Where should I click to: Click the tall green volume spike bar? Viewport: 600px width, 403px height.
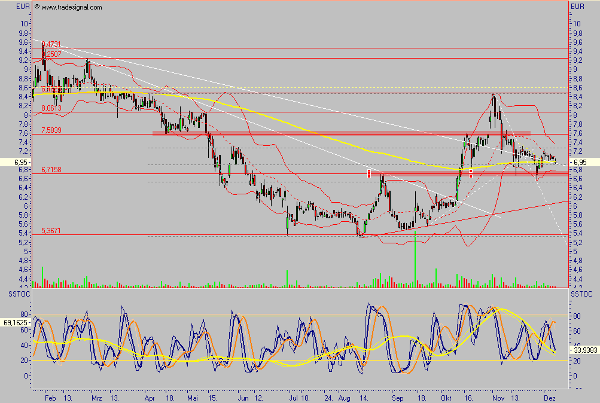pyautogui.click(x=415, y=258)
